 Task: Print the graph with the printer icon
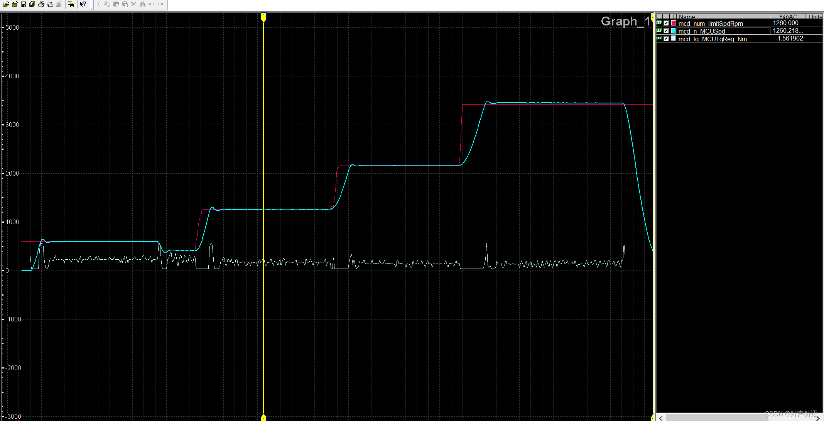pos(41,4)
